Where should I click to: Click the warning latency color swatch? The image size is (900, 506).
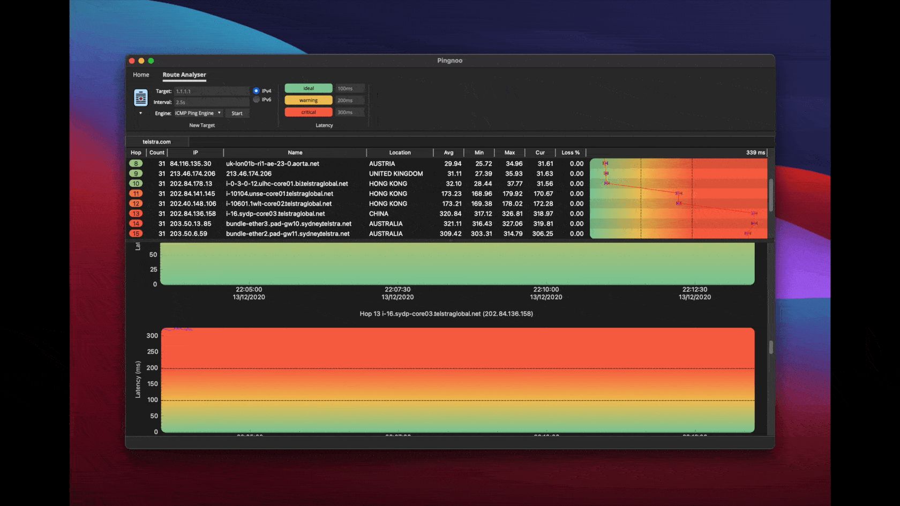[307, 100]
